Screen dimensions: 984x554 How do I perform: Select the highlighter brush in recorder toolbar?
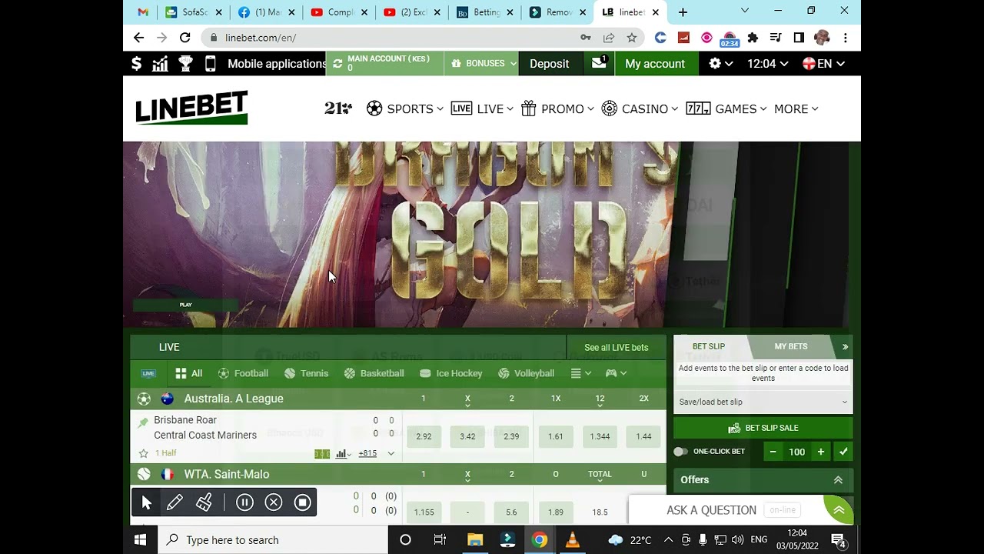[x=204, y=502]
